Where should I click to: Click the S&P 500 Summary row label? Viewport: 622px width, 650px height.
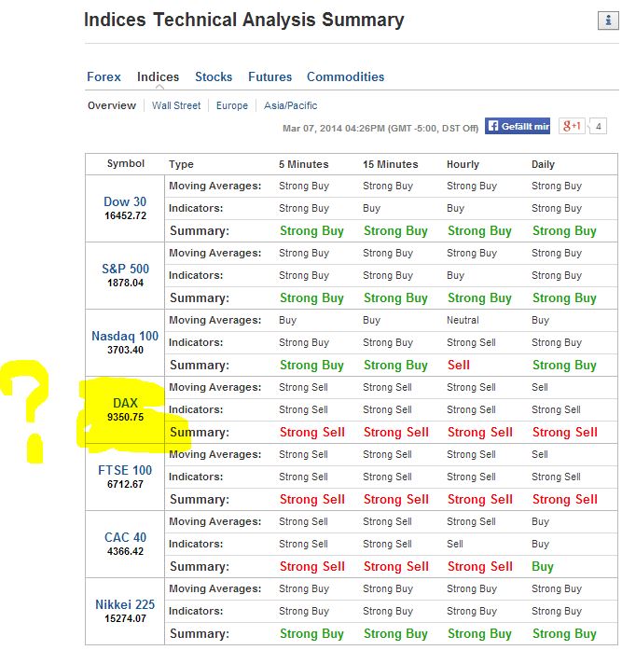click(x=200, y=297)
